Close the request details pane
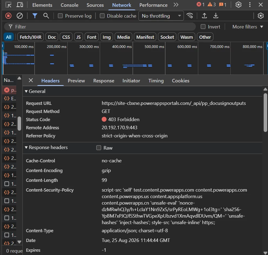Screen dimensions: 268x255 [x=31, y=80]
